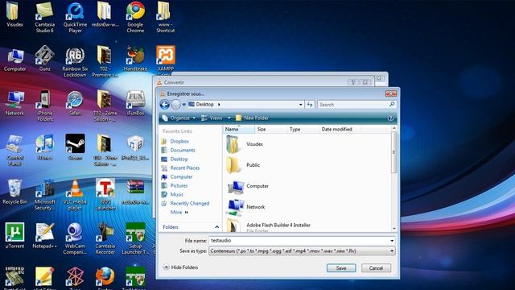Open Handbrake desktop shortcut
Screen dimensions: 515x290
click(135, 59)
